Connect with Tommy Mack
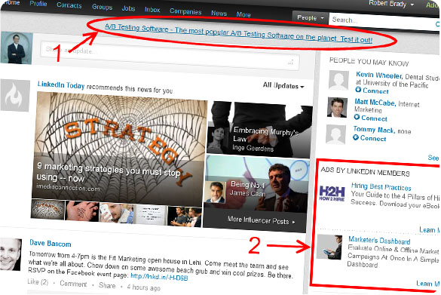 (x=369, y=137)
